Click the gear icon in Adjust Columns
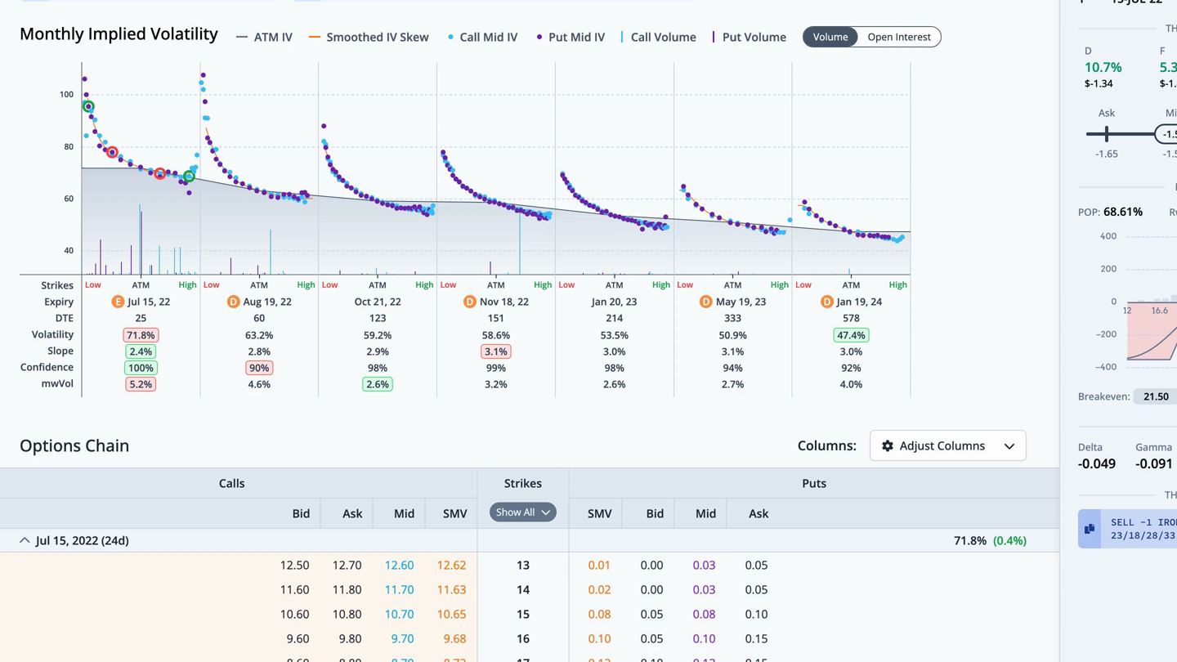The width and height of the screenshot is (1177, 662). tap(888, 446)
